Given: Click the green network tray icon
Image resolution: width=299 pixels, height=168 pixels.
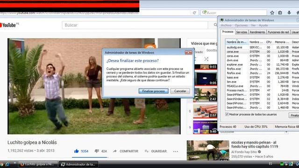Looking at the screenshot, I should [282, 164].
